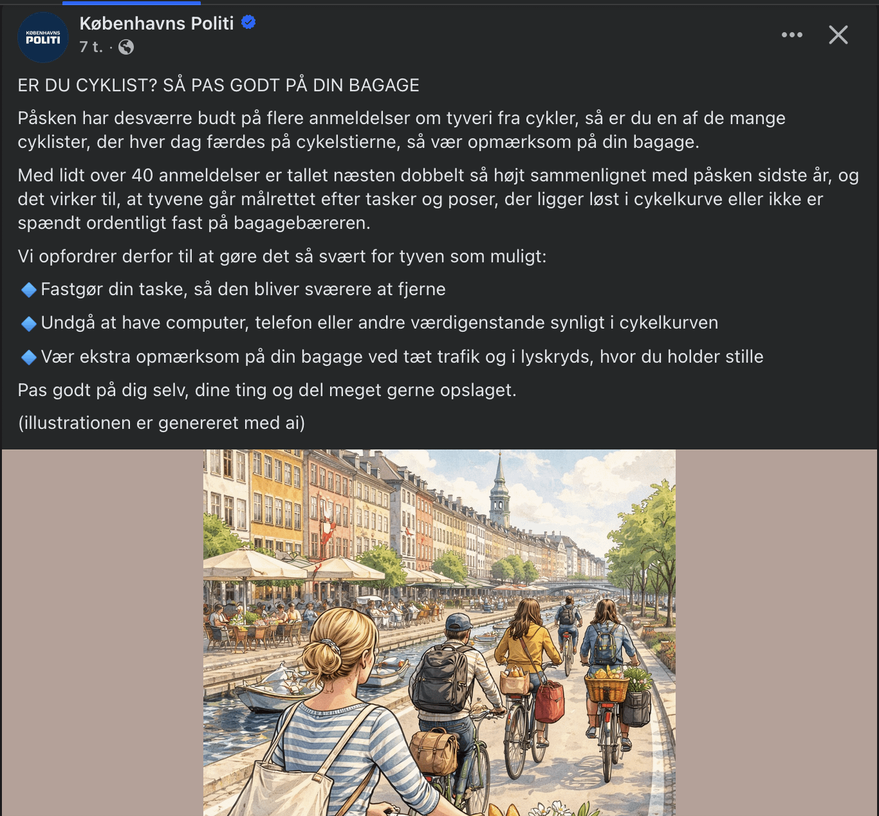Click the beige margin left of illustration

pos(103,633)
